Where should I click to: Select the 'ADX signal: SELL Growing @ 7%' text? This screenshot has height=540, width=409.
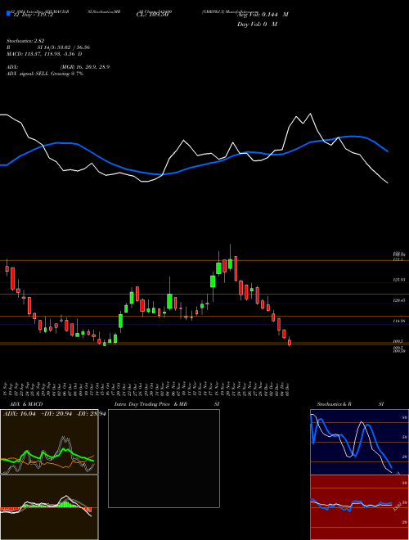(x=45, y=74)
